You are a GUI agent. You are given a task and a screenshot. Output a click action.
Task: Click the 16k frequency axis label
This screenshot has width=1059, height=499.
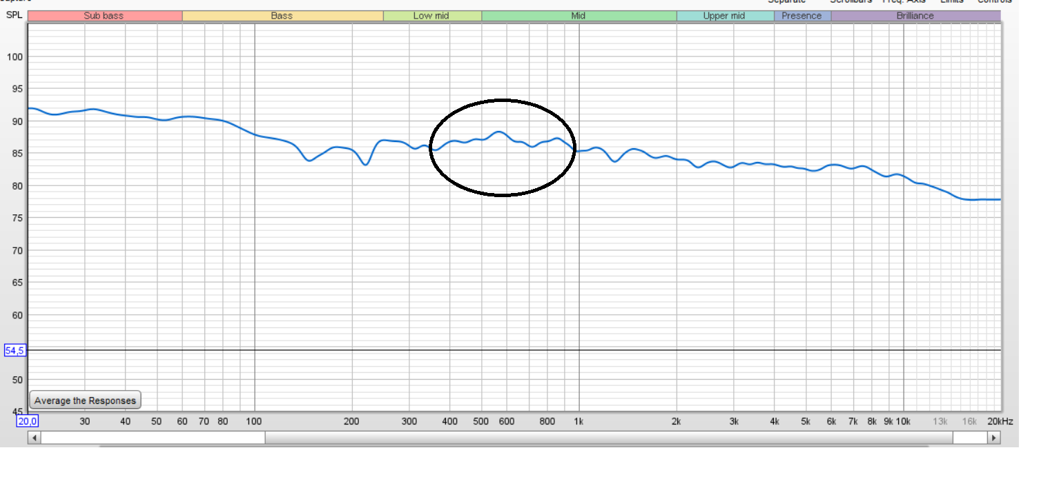969,421
